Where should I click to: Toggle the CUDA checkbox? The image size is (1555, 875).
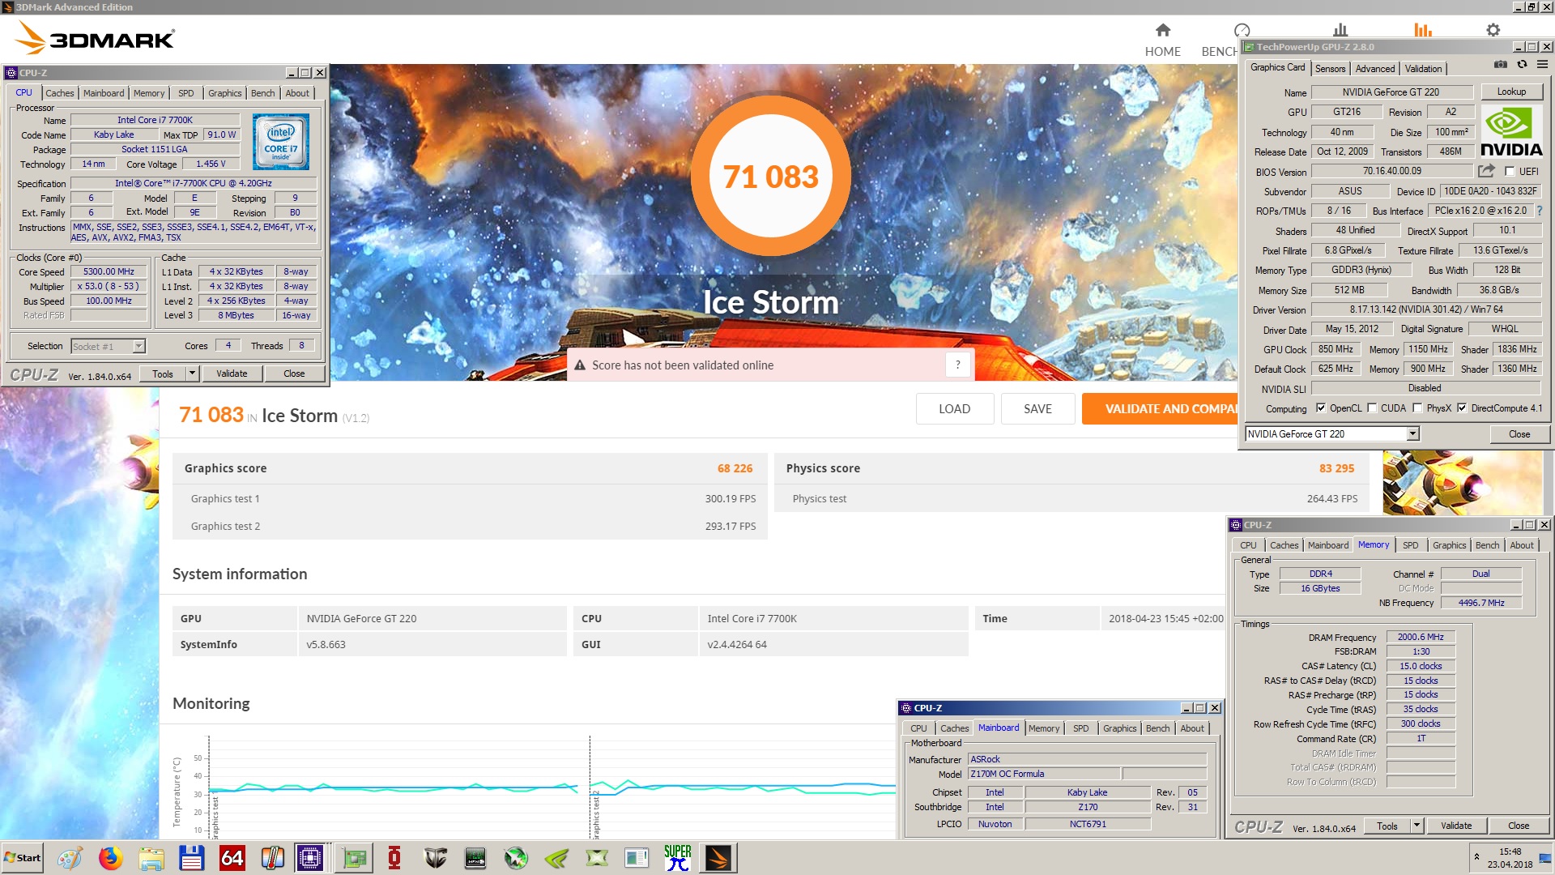tap(1372, 408)
